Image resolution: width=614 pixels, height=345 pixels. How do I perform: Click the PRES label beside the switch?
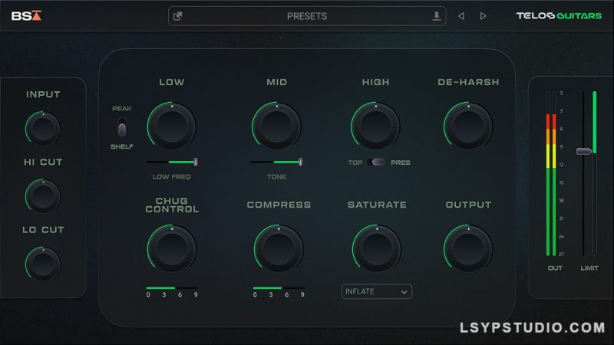[401, 163]
